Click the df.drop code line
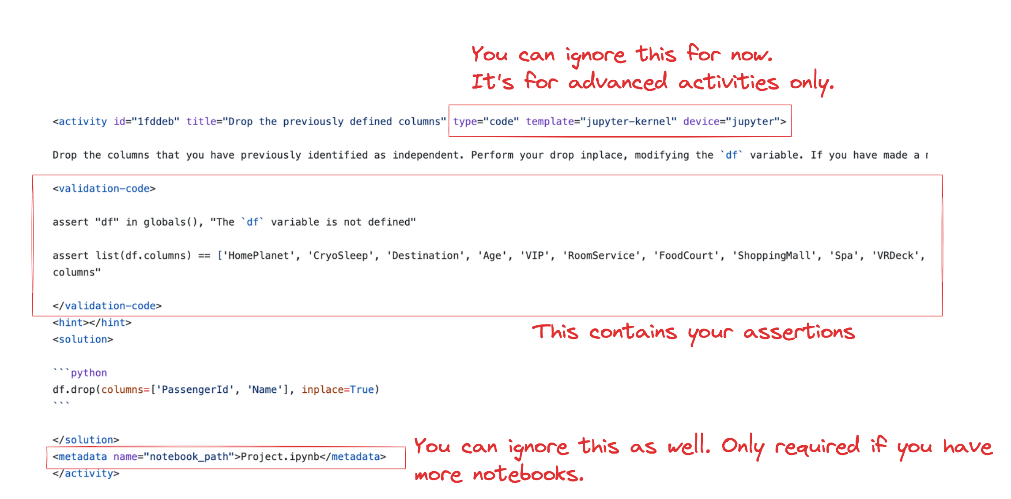 (216, 390)
